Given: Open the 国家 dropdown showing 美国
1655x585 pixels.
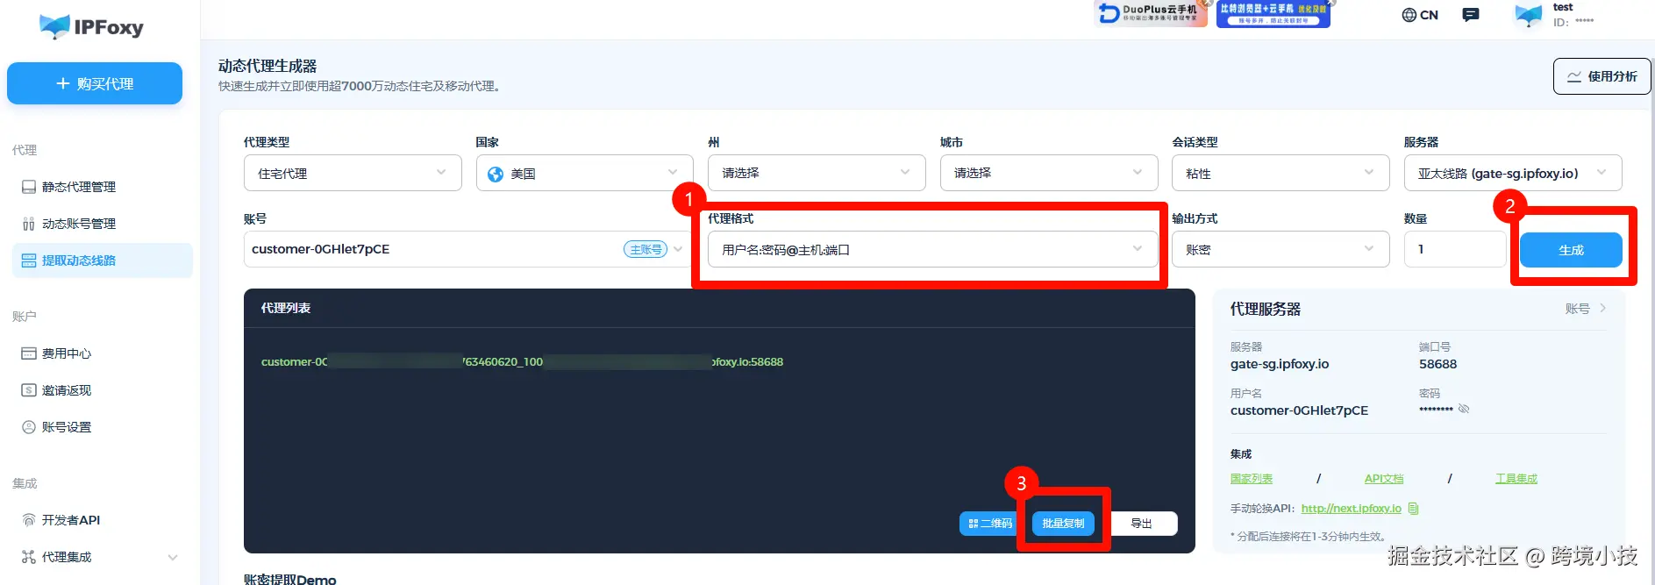Looking at the screenshot, I should [x=585, y=173].
